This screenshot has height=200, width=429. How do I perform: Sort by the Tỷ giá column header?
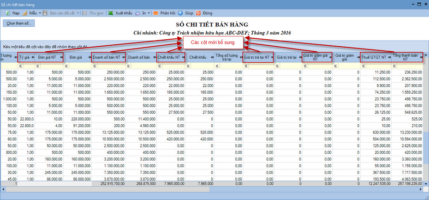coord(24,57)
